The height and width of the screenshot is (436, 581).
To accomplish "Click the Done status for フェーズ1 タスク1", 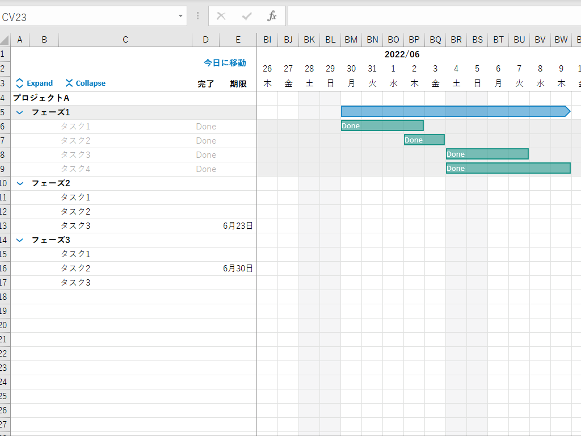I will [206, 127].
